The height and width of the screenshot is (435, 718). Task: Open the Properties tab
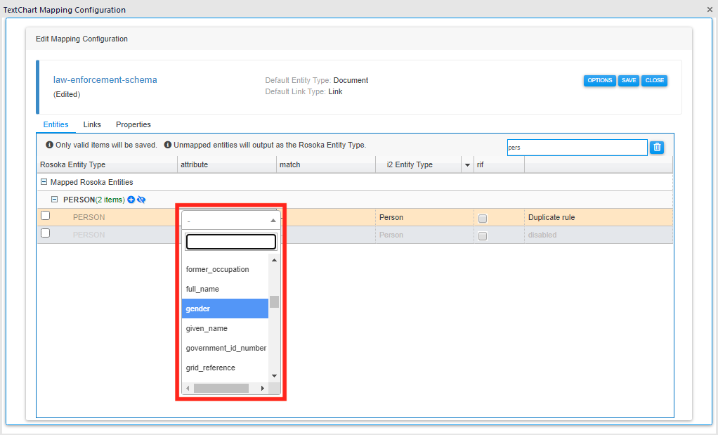click(133, 124)
